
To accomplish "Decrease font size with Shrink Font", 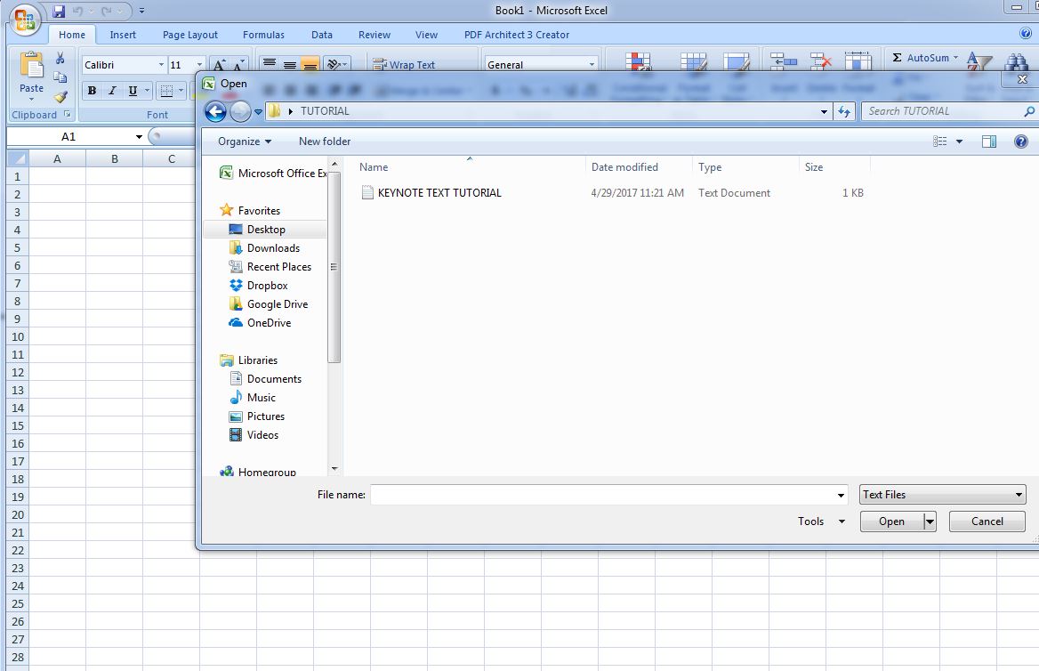I will pos(238,64).
